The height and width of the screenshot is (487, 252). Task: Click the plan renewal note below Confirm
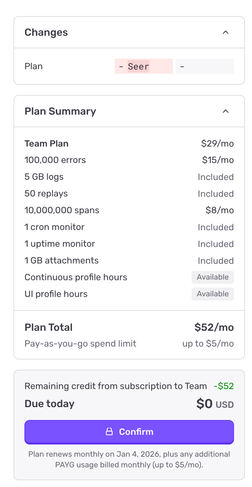(x=129, y=459)
